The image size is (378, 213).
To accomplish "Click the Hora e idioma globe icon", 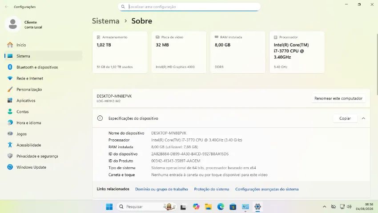I will tap(10, 122).
